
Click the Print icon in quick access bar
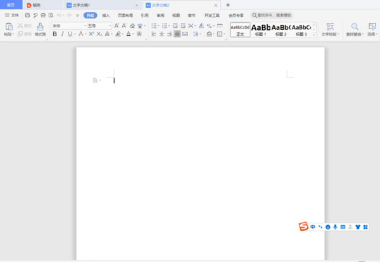[42, 15]
